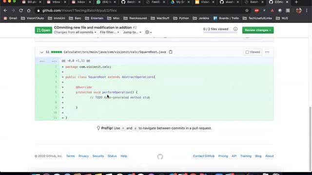The width and height of the screenshot is (312, 175).
Task: Click the X extension icon beside ABP
Action: [264, 11]
